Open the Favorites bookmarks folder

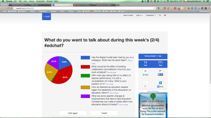[x=52, y=11]
